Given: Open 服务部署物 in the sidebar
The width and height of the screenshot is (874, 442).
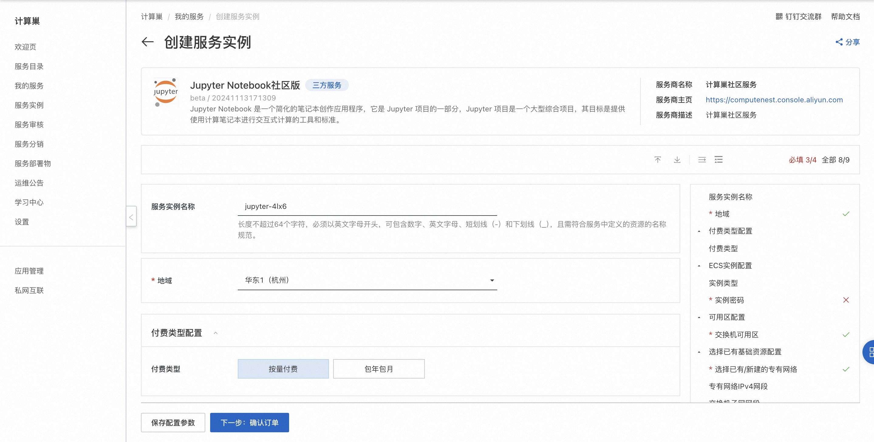Looking at the screenshot, I should pos(32,164).
